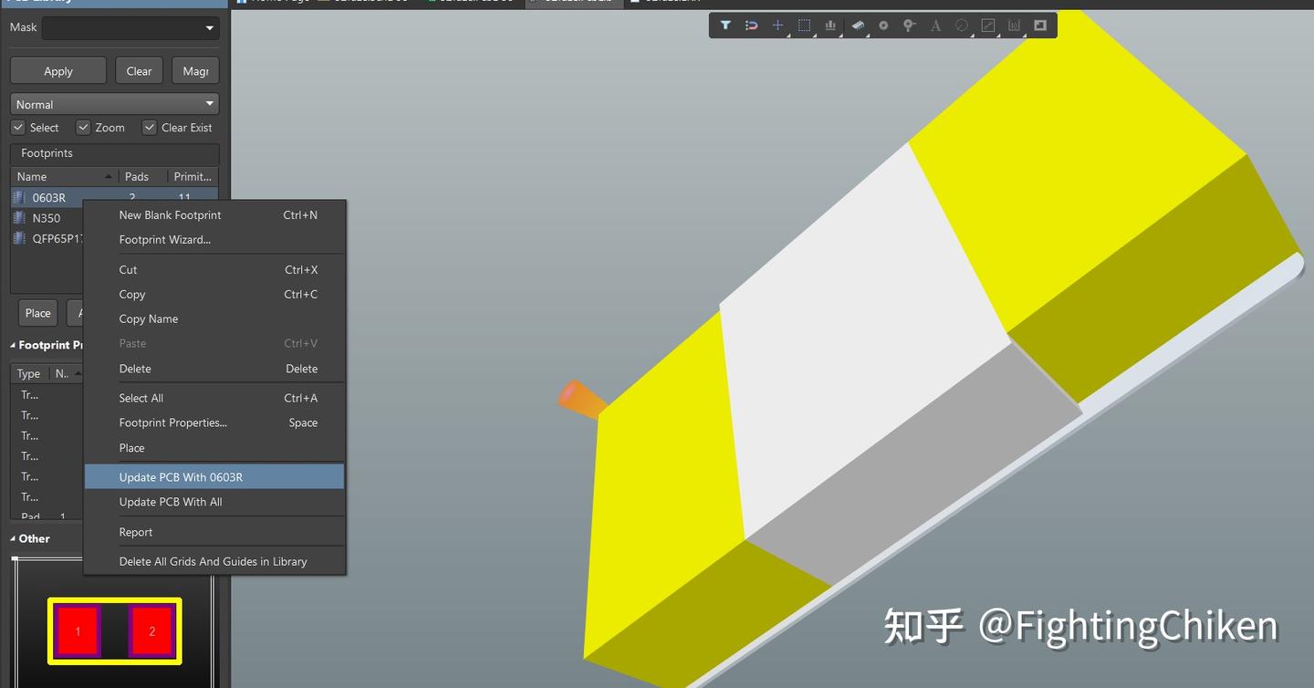
Task: Click pad 2 in footprint preview
Action: (151, 631)
